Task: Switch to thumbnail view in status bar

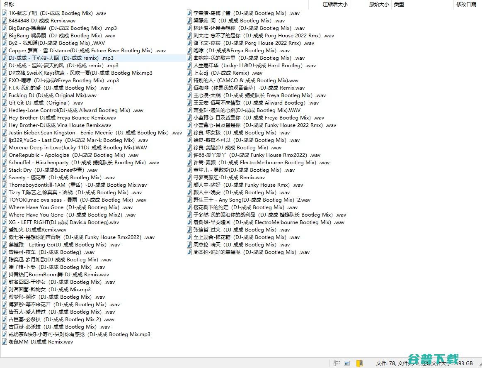Action: click(347, 363)
